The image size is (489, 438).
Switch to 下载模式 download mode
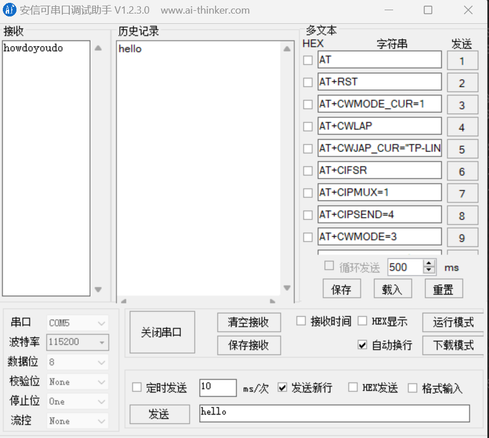click(x=454, y=344)
